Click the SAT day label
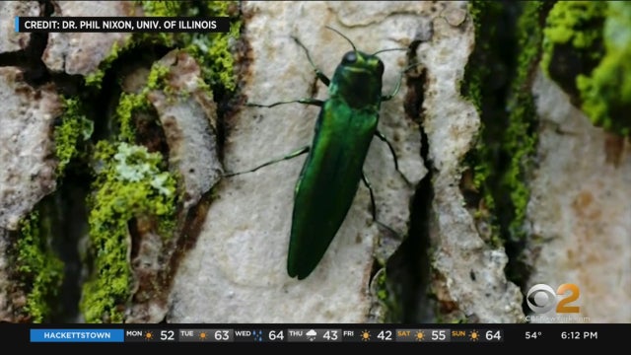The image size is (631, 355). (x=403, y=333)
